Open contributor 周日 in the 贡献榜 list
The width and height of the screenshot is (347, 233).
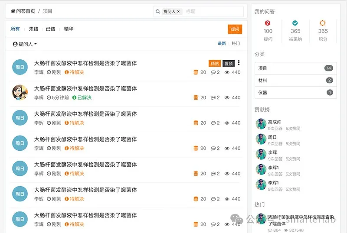coord(272,137)
